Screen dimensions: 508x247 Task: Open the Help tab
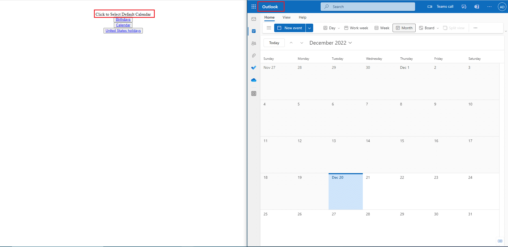click(x=302, y=18)
